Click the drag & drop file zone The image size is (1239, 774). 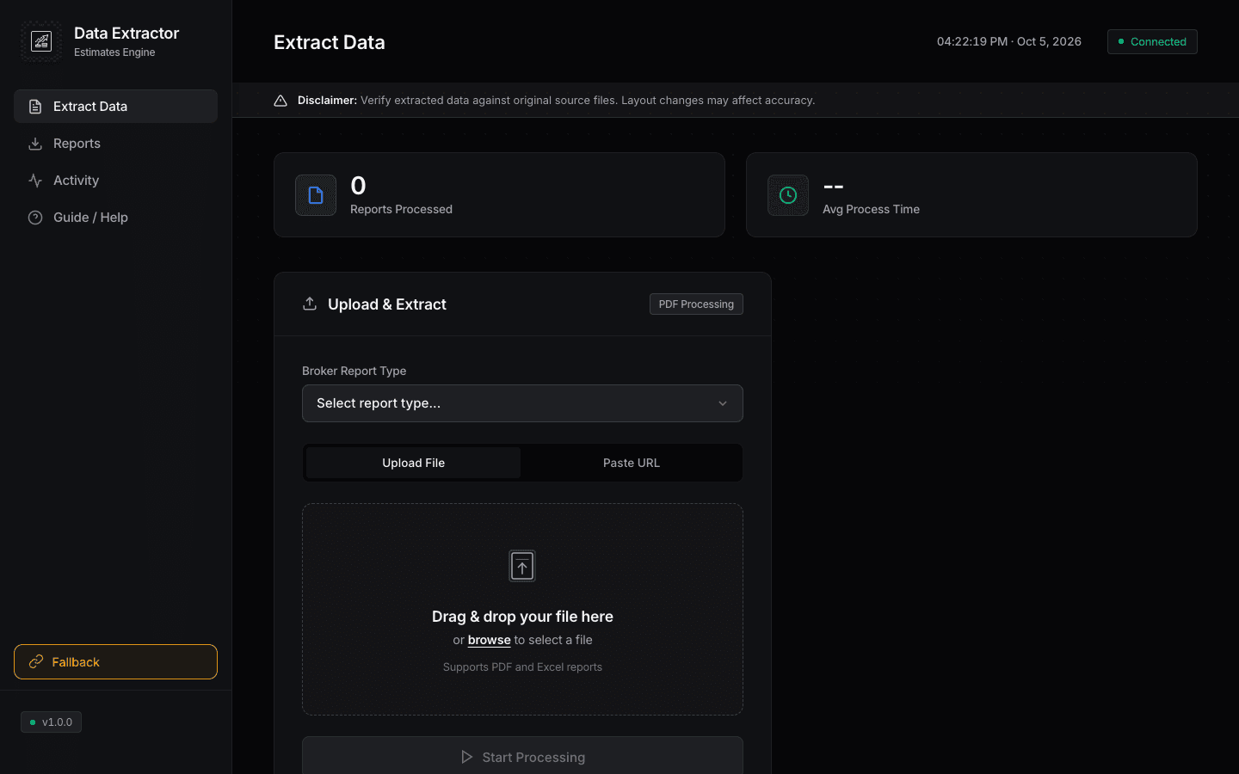(522, 609)
